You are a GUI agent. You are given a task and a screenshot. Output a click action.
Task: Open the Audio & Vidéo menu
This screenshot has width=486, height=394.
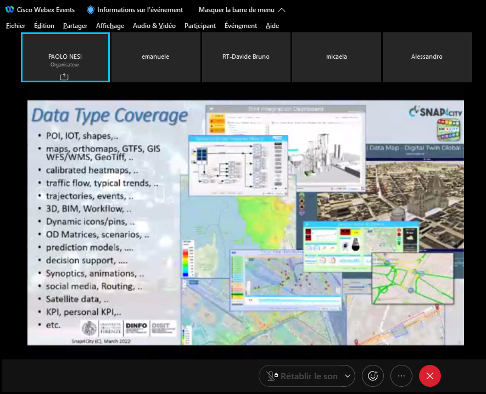pos(154,26)
